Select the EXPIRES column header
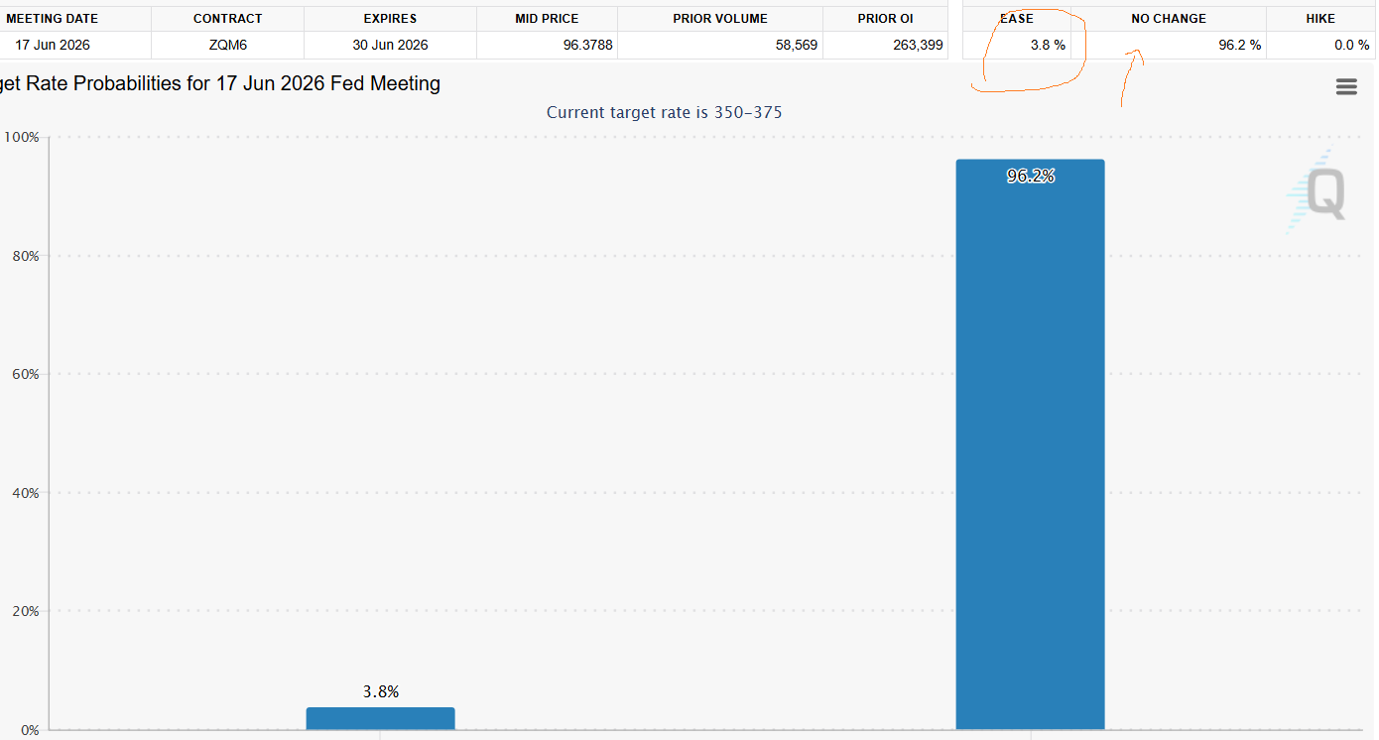Screen dimensions: 1379x740 [x=390, y=19]
